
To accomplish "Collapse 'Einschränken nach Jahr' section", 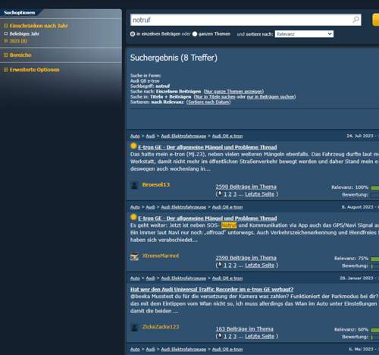I will (36, 26).
